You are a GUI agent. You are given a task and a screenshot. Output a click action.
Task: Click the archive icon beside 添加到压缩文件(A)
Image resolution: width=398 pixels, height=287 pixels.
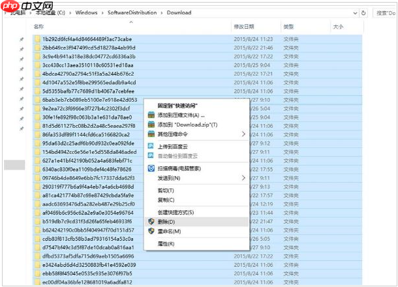coord(151,115)
